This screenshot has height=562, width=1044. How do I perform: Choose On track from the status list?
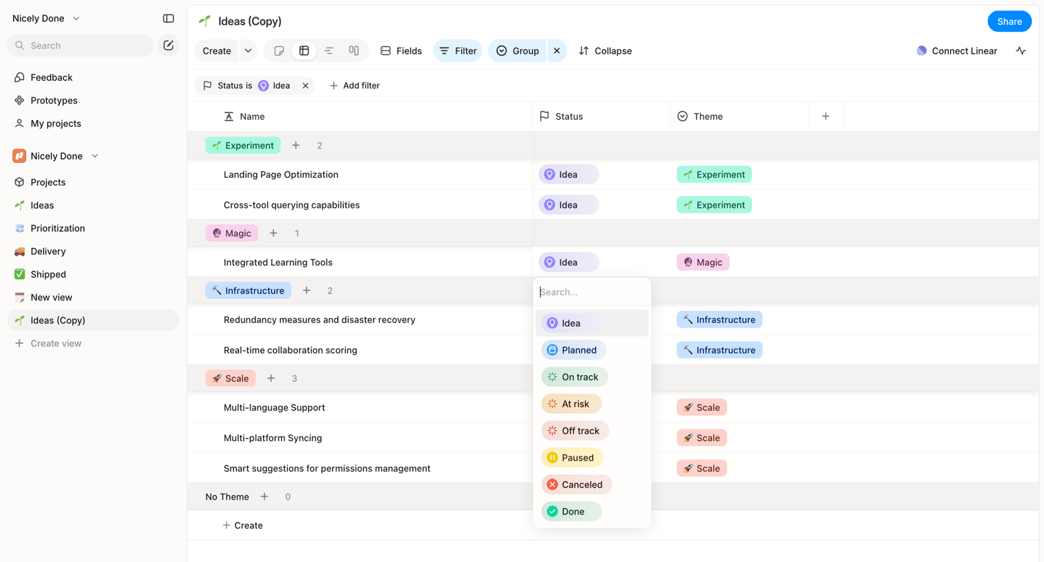(x=574, y=377)
